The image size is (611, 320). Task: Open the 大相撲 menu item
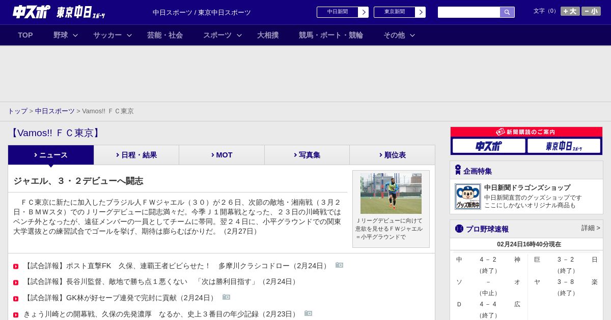(268, 35)
